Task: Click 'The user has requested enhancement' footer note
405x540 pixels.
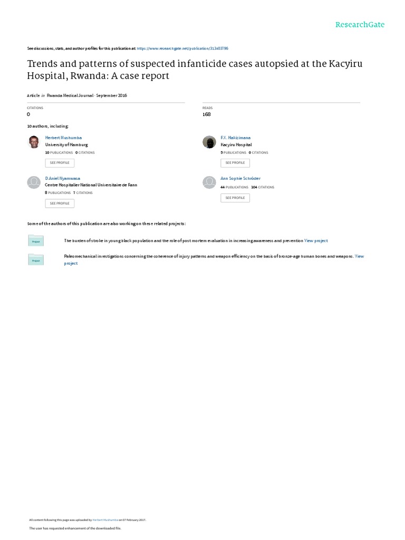Action: [x=75, y=528]
